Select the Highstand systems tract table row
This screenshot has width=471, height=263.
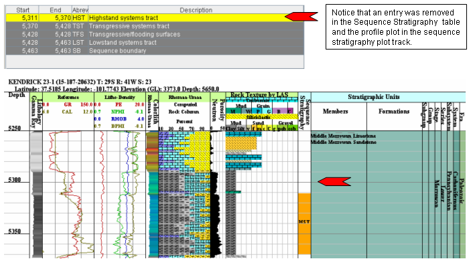(155, 18)
